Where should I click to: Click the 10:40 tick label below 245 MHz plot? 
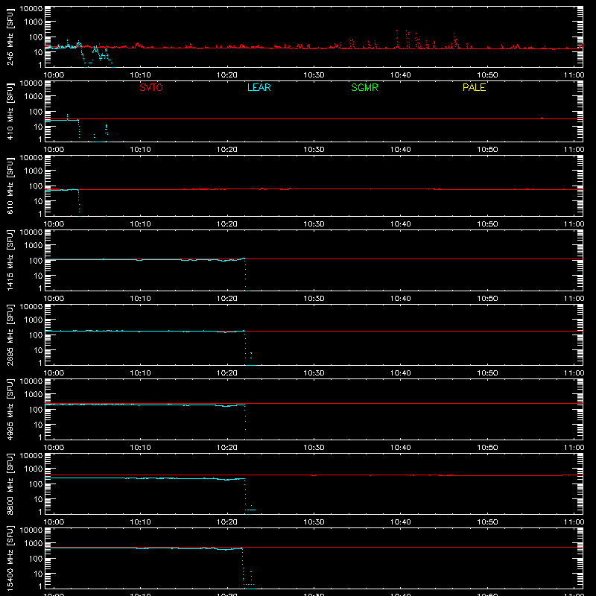(400, 75)
